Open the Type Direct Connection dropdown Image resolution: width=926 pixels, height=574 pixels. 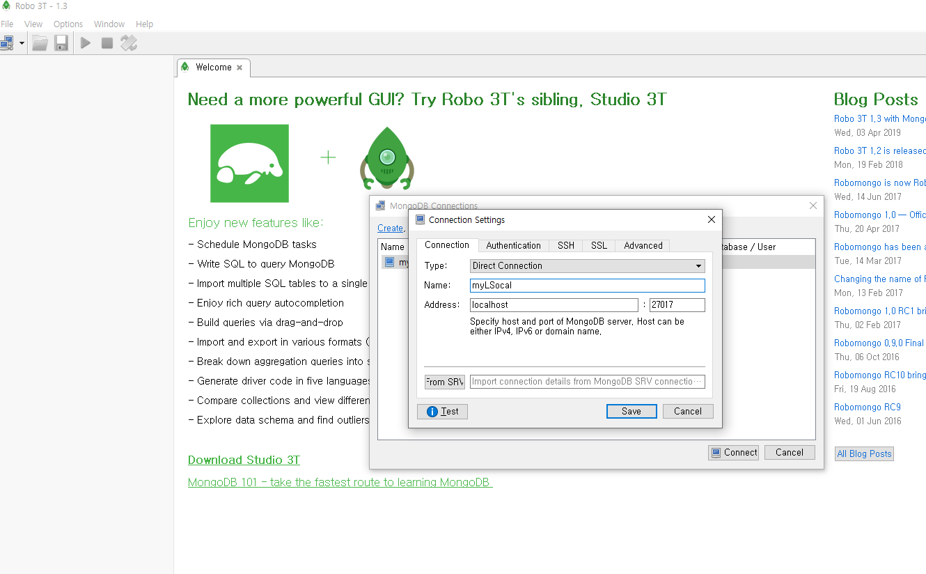coord(588,265)
